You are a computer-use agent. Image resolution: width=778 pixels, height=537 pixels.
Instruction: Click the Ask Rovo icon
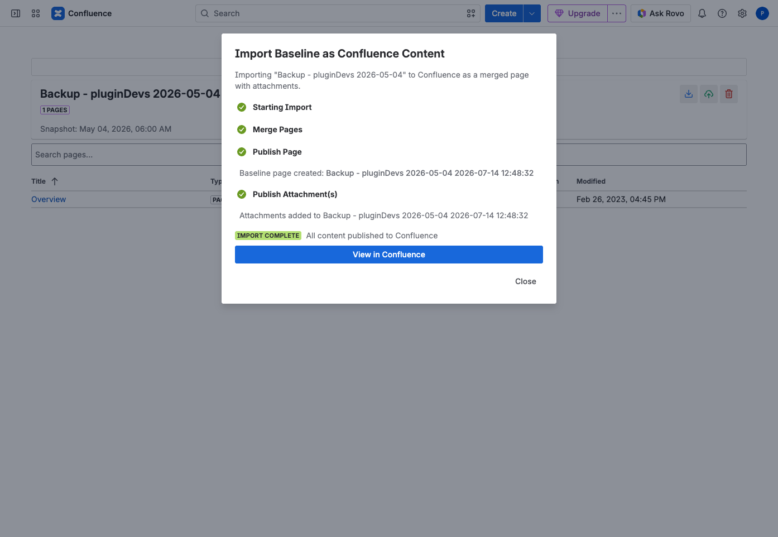pos(642,13)
